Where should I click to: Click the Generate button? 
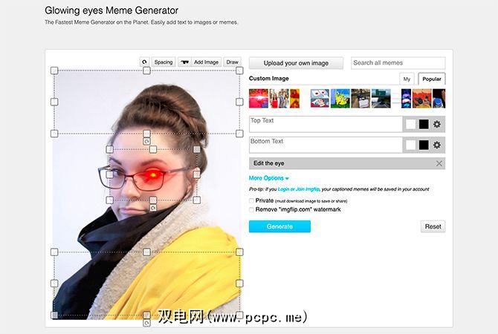pos(279,226)
